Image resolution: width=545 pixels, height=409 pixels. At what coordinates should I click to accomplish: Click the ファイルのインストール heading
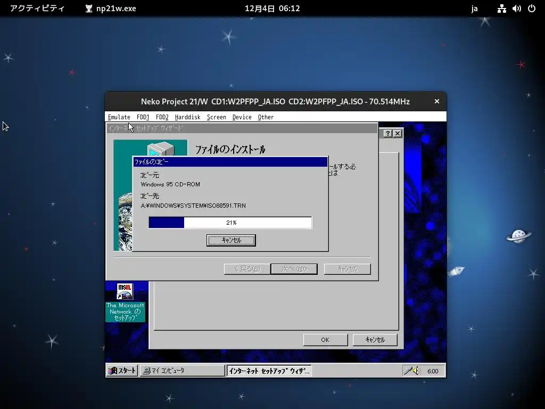(230, 150)
